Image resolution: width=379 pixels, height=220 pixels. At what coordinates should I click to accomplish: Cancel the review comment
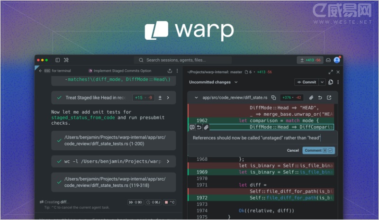point(293,150)
